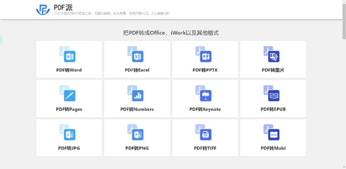Open the PDF转Pages text label

[x=69, y=110]
